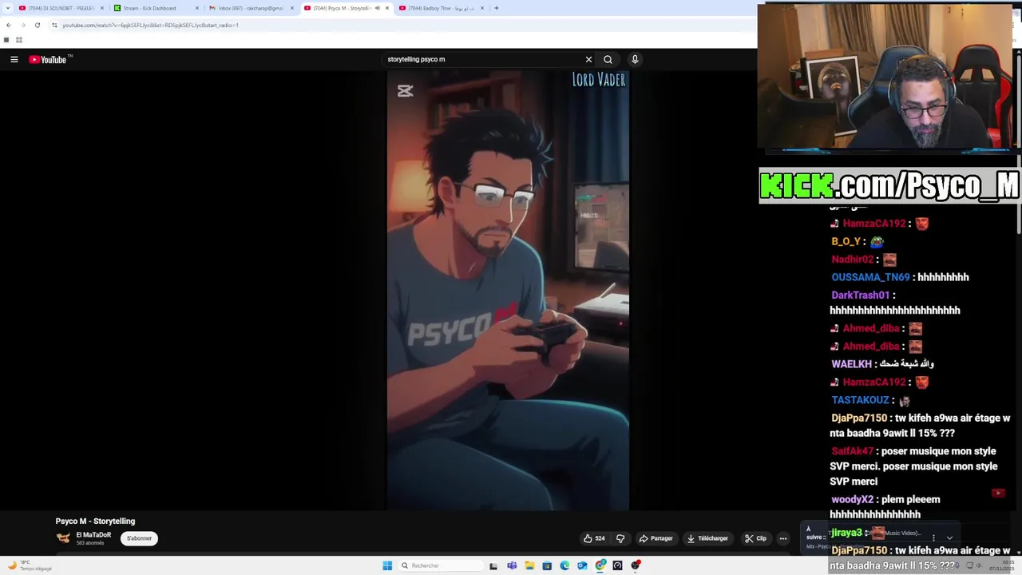View site information icon in address bar

click(x=54, y=25)
